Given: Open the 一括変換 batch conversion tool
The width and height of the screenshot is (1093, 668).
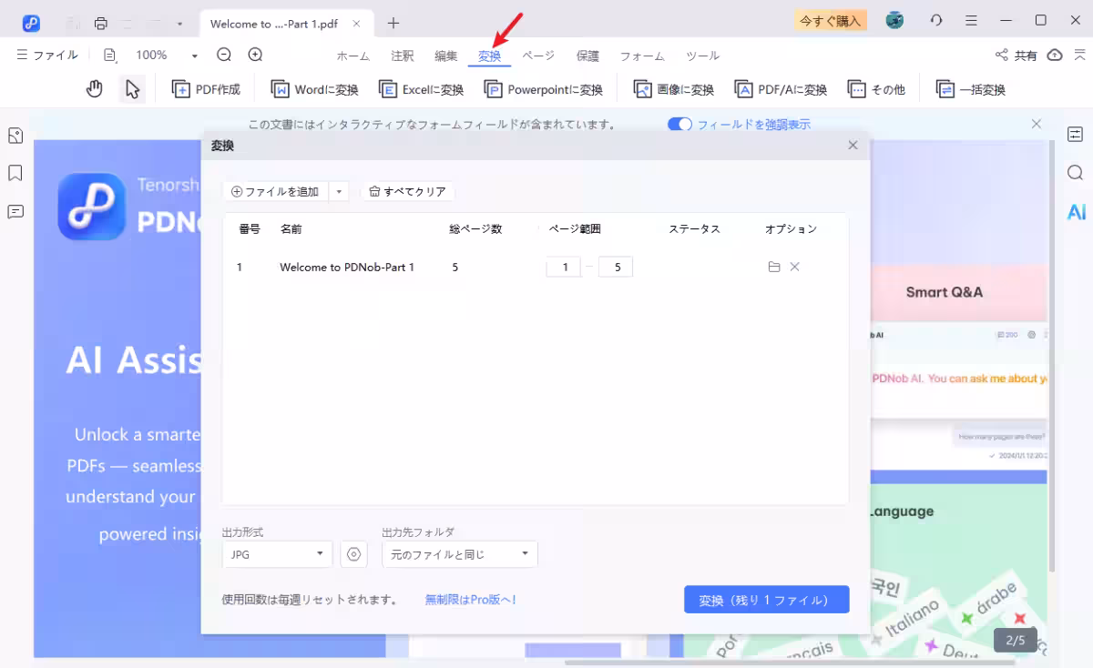Looking at the screenshot, I should click(x=971, y=88).
